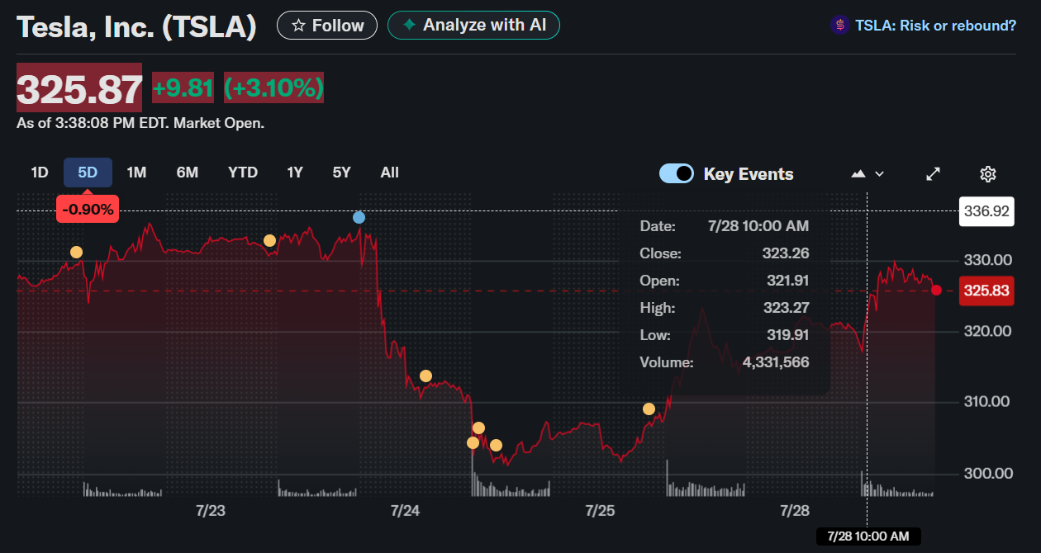Select the 5D range tab
The width and height of the screenshot is (1041, 553).
[88, 173]
